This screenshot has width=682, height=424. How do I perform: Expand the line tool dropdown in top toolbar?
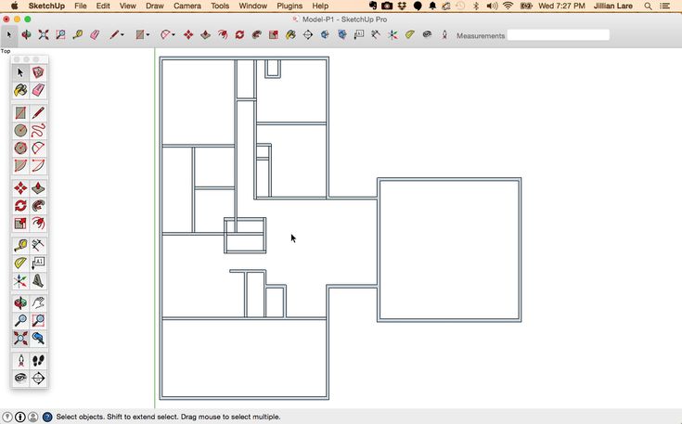point(122,35)
